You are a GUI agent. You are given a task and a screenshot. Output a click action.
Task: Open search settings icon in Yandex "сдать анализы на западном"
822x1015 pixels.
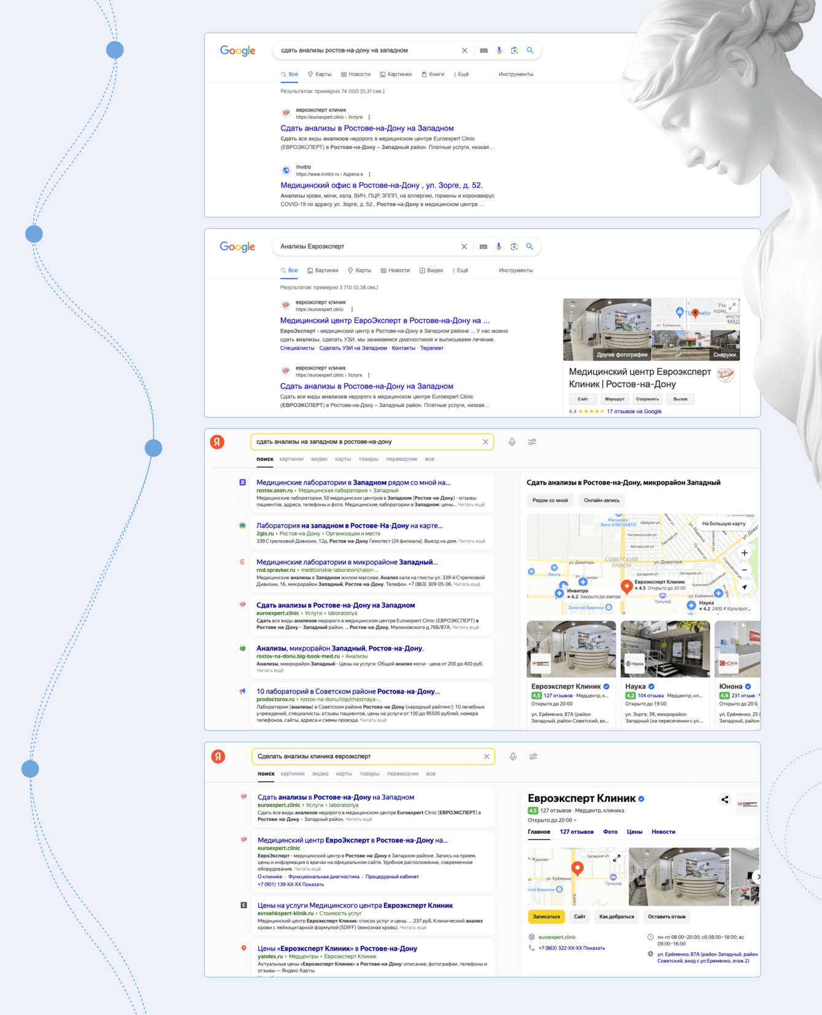click(532, 442)
